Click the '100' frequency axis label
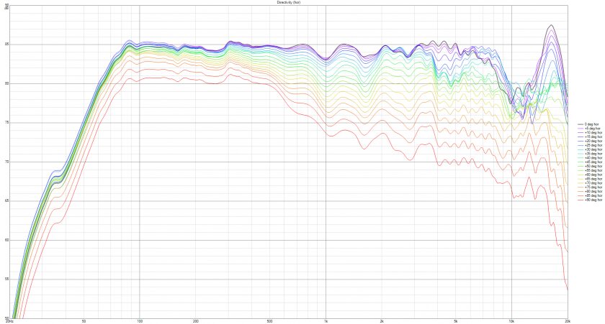This screenshot has width=605, height=324. click(140, 321)
